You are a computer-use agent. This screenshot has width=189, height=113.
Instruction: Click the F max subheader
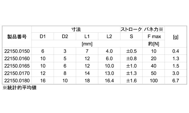pos(153,37)
